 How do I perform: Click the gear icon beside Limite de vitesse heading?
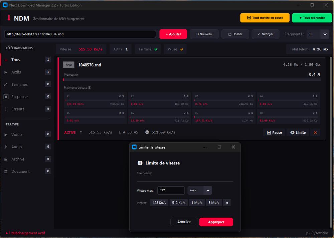[140, 163]
